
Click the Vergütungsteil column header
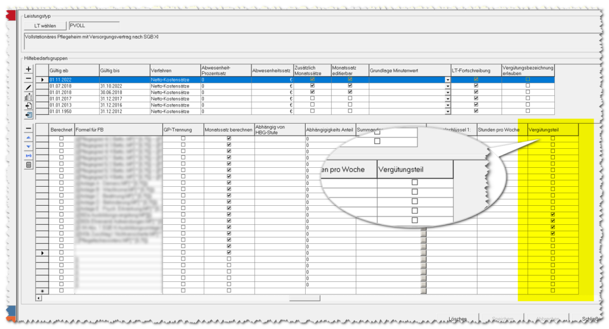click(x=553, y=130)
